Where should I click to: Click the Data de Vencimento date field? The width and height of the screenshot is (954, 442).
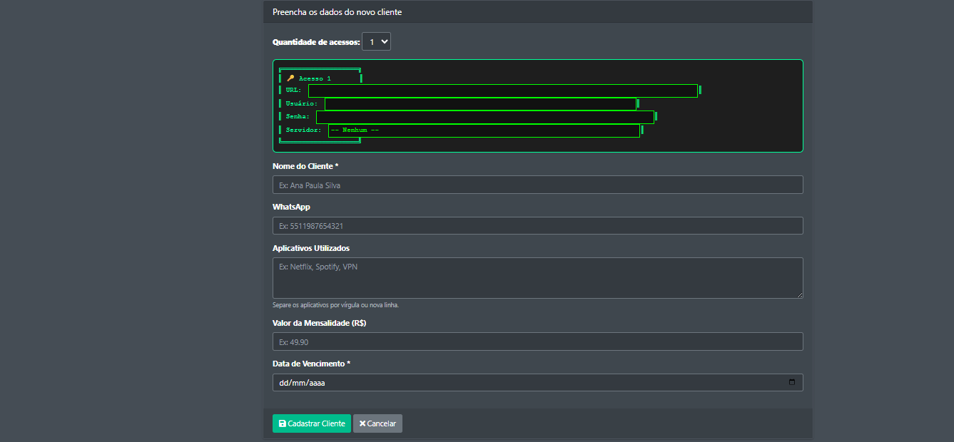499,383
